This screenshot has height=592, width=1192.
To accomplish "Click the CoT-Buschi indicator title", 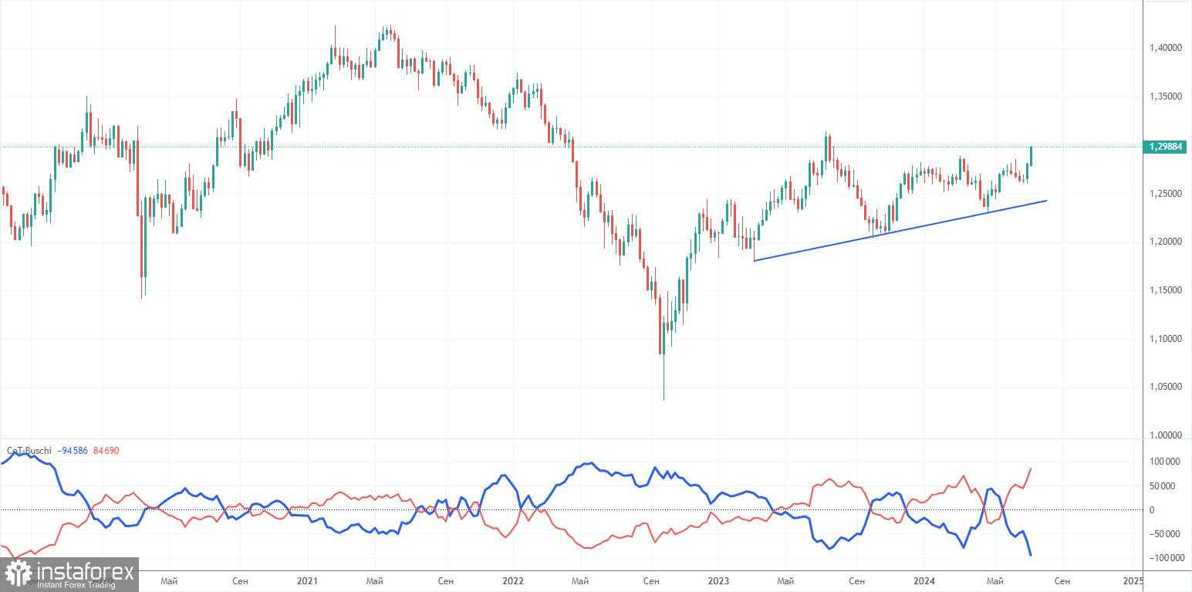I will (29, 450).
